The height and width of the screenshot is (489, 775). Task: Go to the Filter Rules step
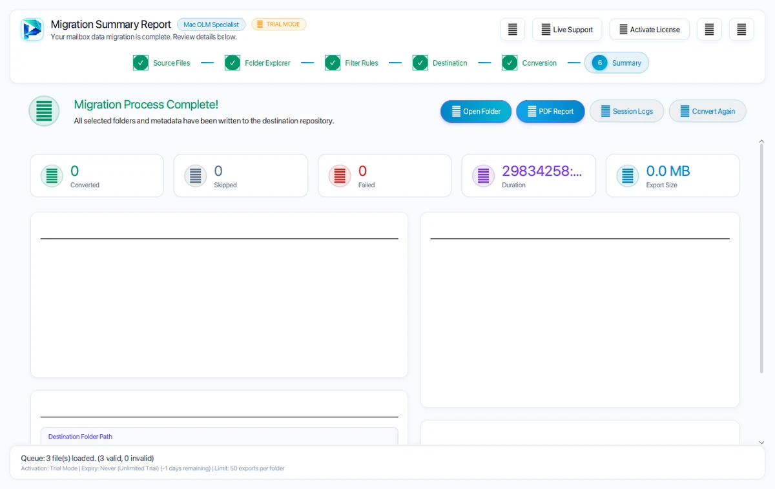point(352,63)
